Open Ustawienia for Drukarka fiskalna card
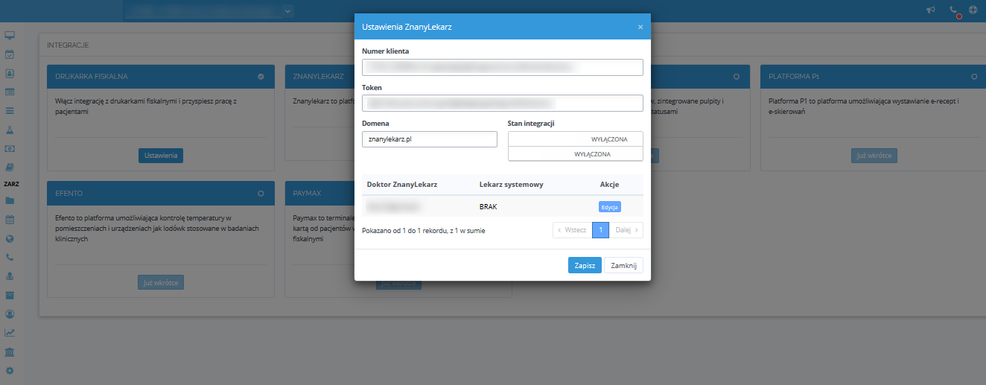The height and width of the screenshot is (385, 986). click(x=161, y=156)
